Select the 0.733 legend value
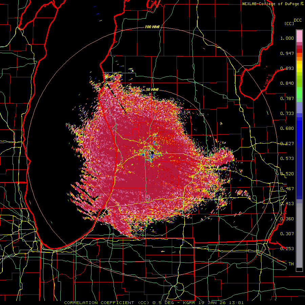305x305 pixels. tap(287, 114)
